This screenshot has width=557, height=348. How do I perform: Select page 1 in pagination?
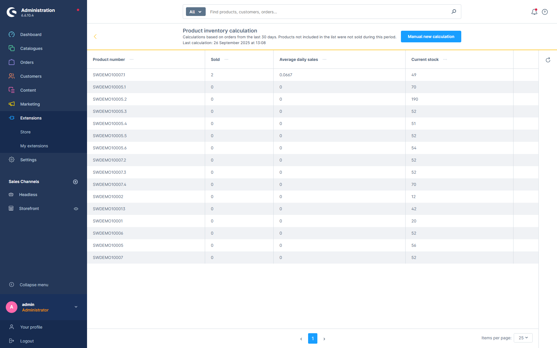313,338
